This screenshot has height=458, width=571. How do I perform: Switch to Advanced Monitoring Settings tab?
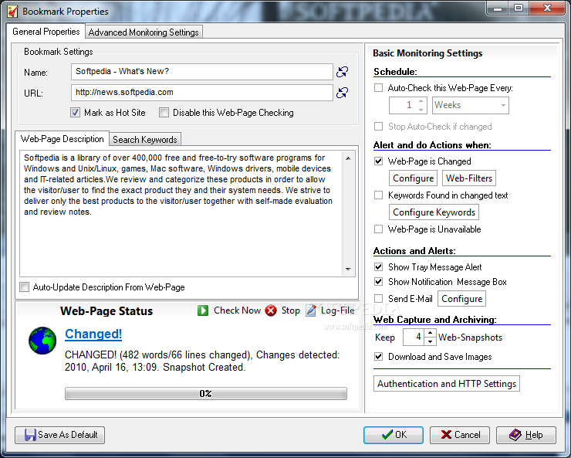(144, 32)
